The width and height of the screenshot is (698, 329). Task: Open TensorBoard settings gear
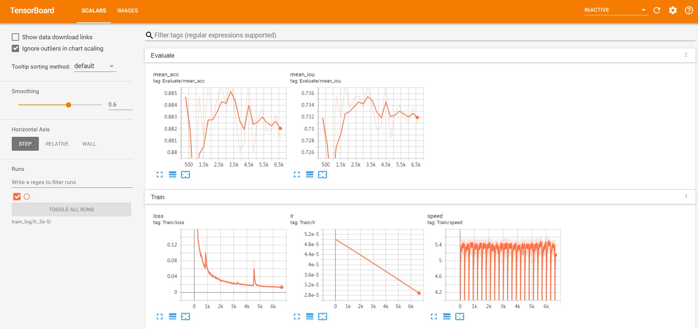673,10
